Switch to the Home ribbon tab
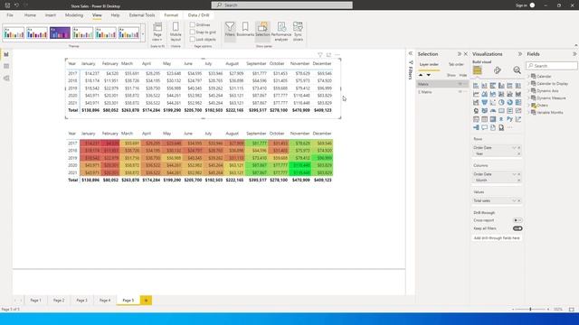579x325 pixels. coord(30,15)
